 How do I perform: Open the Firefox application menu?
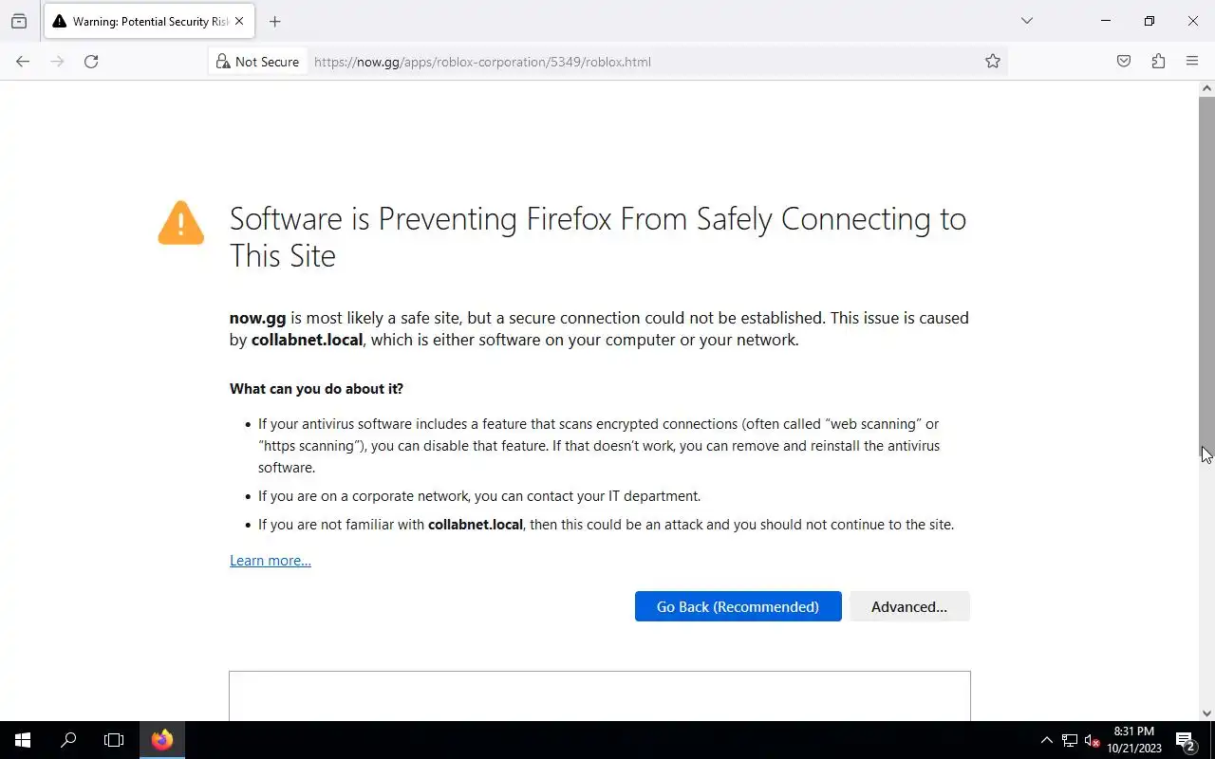(1192, 62)
